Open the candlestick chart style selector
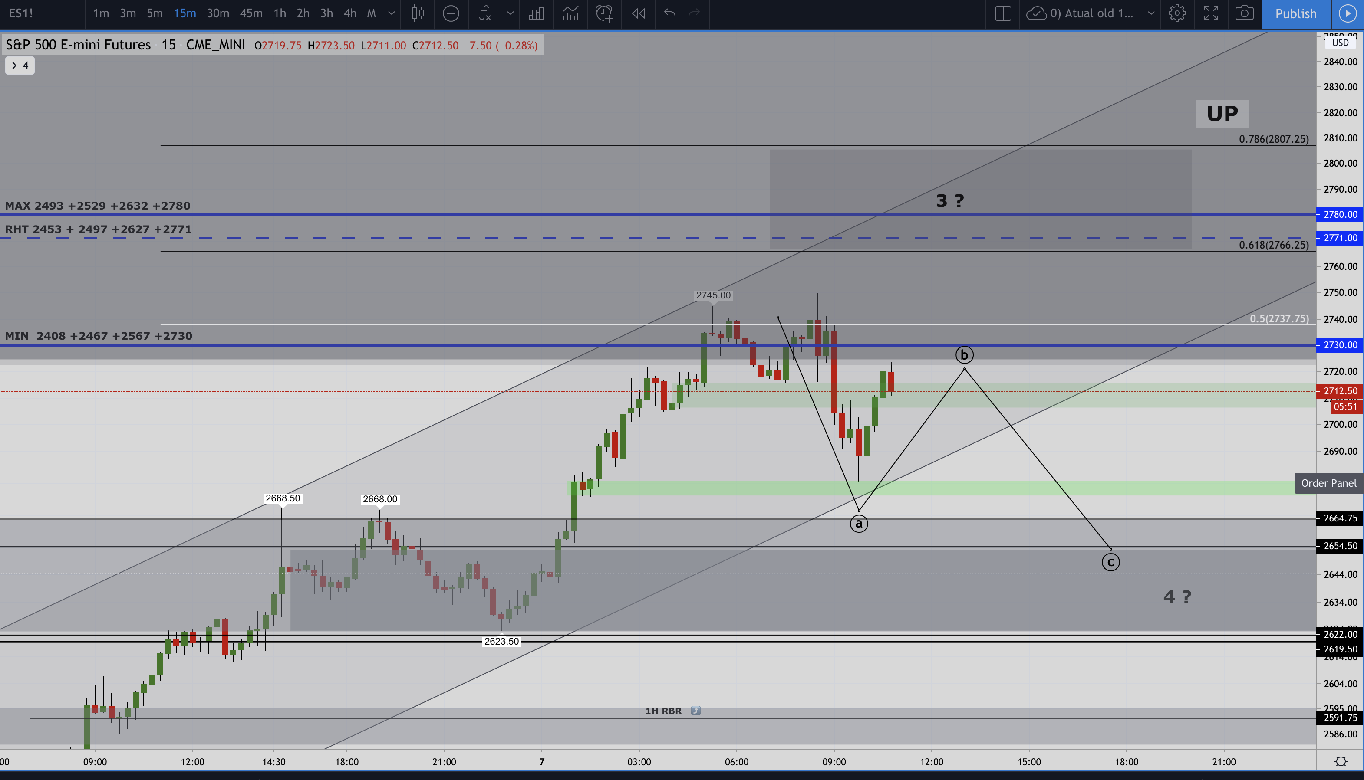 (418, 13)
